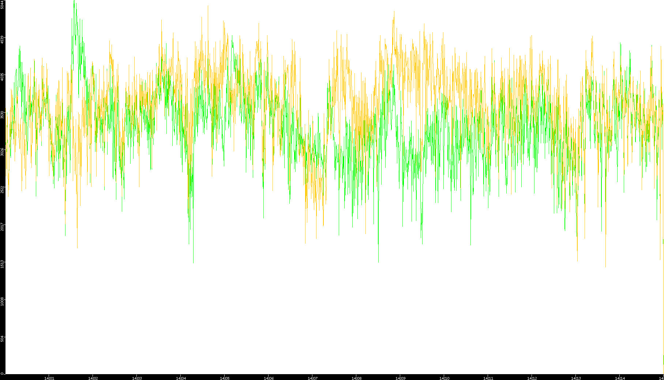This screenshot has width=664, height=380.
Task: Click the 14:02 time axis label
Action: [93, 378]
